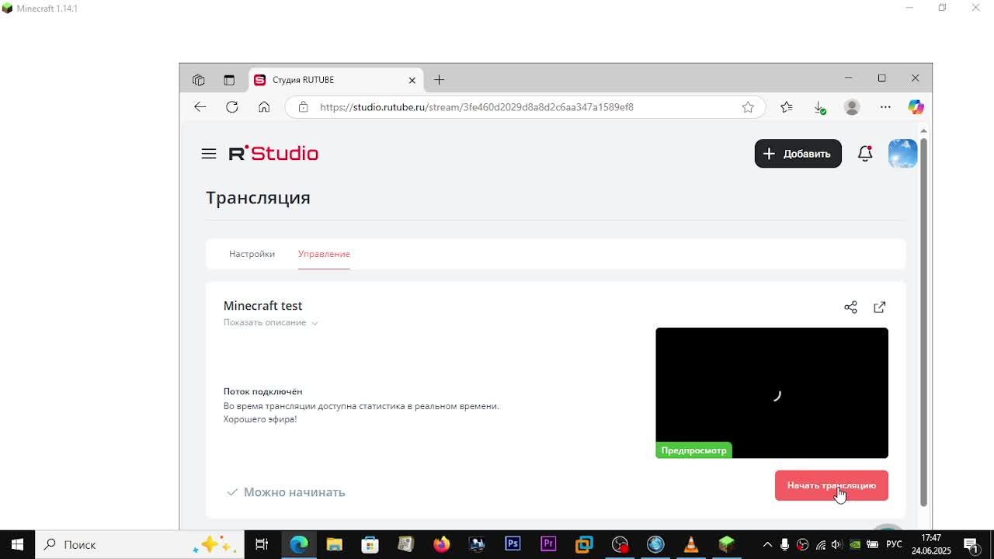Switch to the Настройки tab
Screen dimensions: 994x559
(x=252, y=254)
